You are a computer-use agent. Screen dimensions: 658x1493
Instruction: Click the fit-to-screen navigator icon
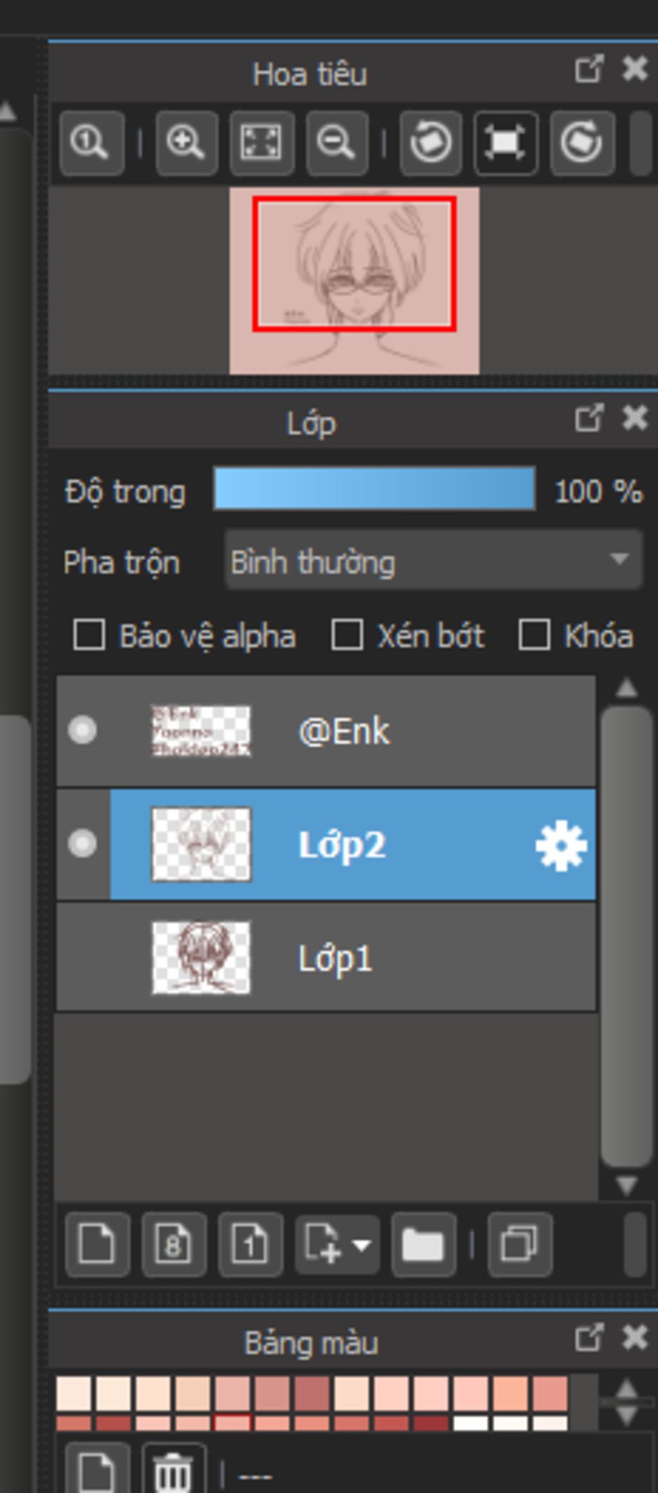262,143
